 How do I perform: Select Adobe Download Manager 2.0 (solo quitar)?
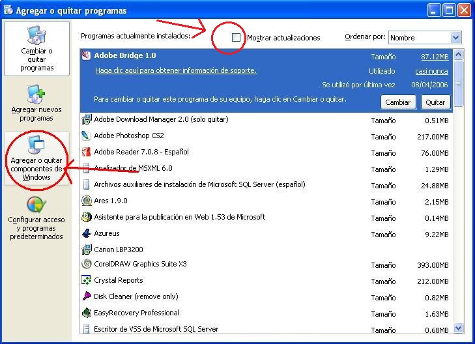click(266, 120)
